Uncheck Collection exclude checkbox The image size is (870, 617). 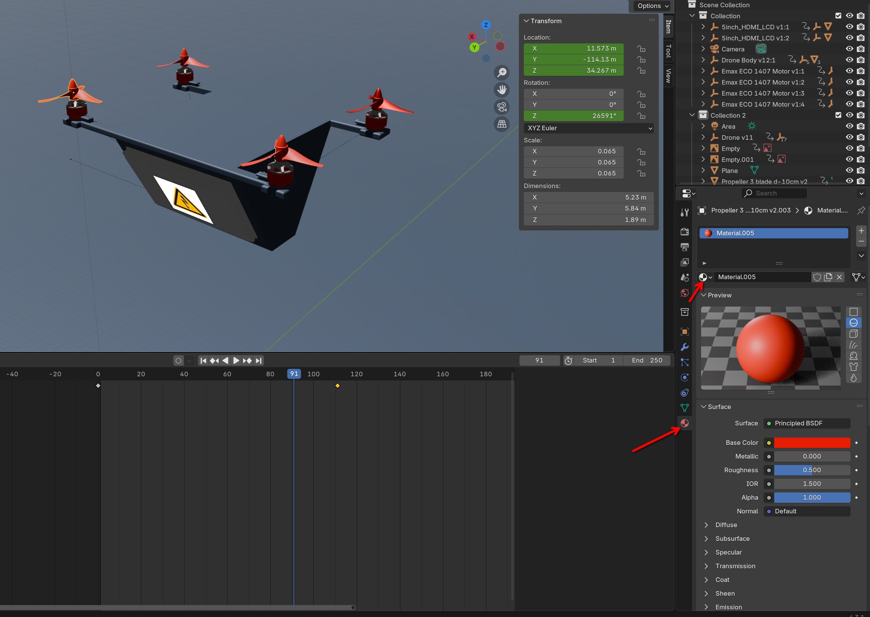[x=838, y=16]
